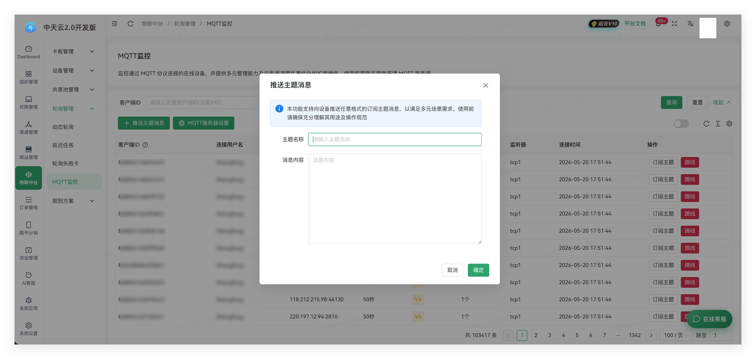Open 系统设置 sidebar icon
This screenshot has height=359, width=756.
[29, 329]
